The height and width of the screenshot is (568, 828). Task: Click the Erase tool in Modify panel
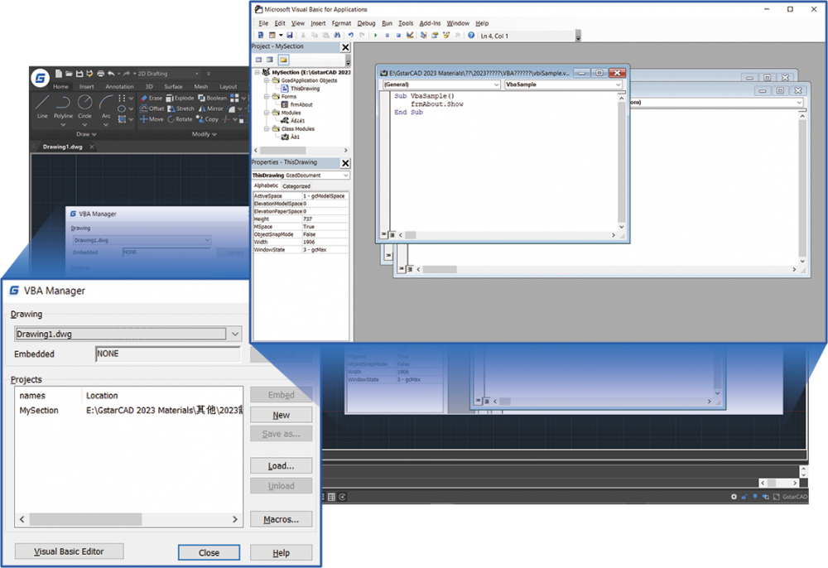152,98
